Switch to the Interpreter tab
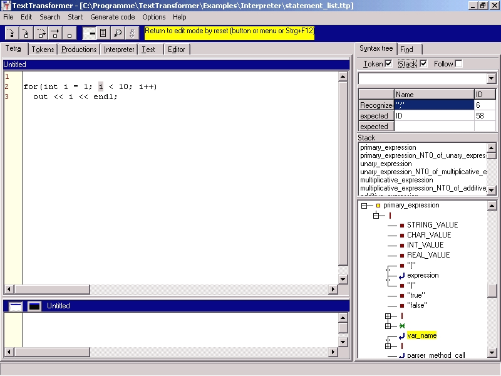Image resolution: width=501 pixels, height=376 pixels. pyautogui.click(x=119, y=50)
